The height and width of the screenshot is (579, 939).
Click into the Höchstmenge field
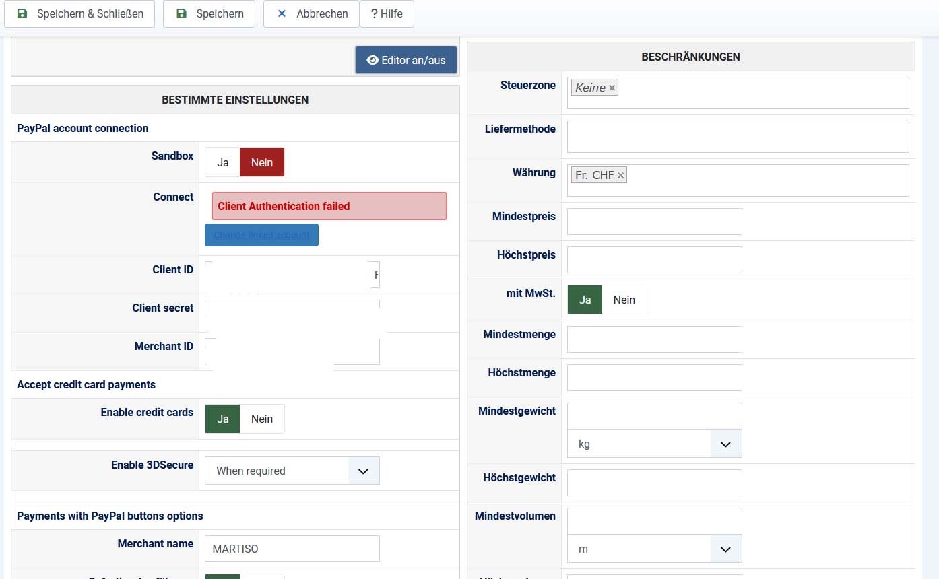(654, 378)
